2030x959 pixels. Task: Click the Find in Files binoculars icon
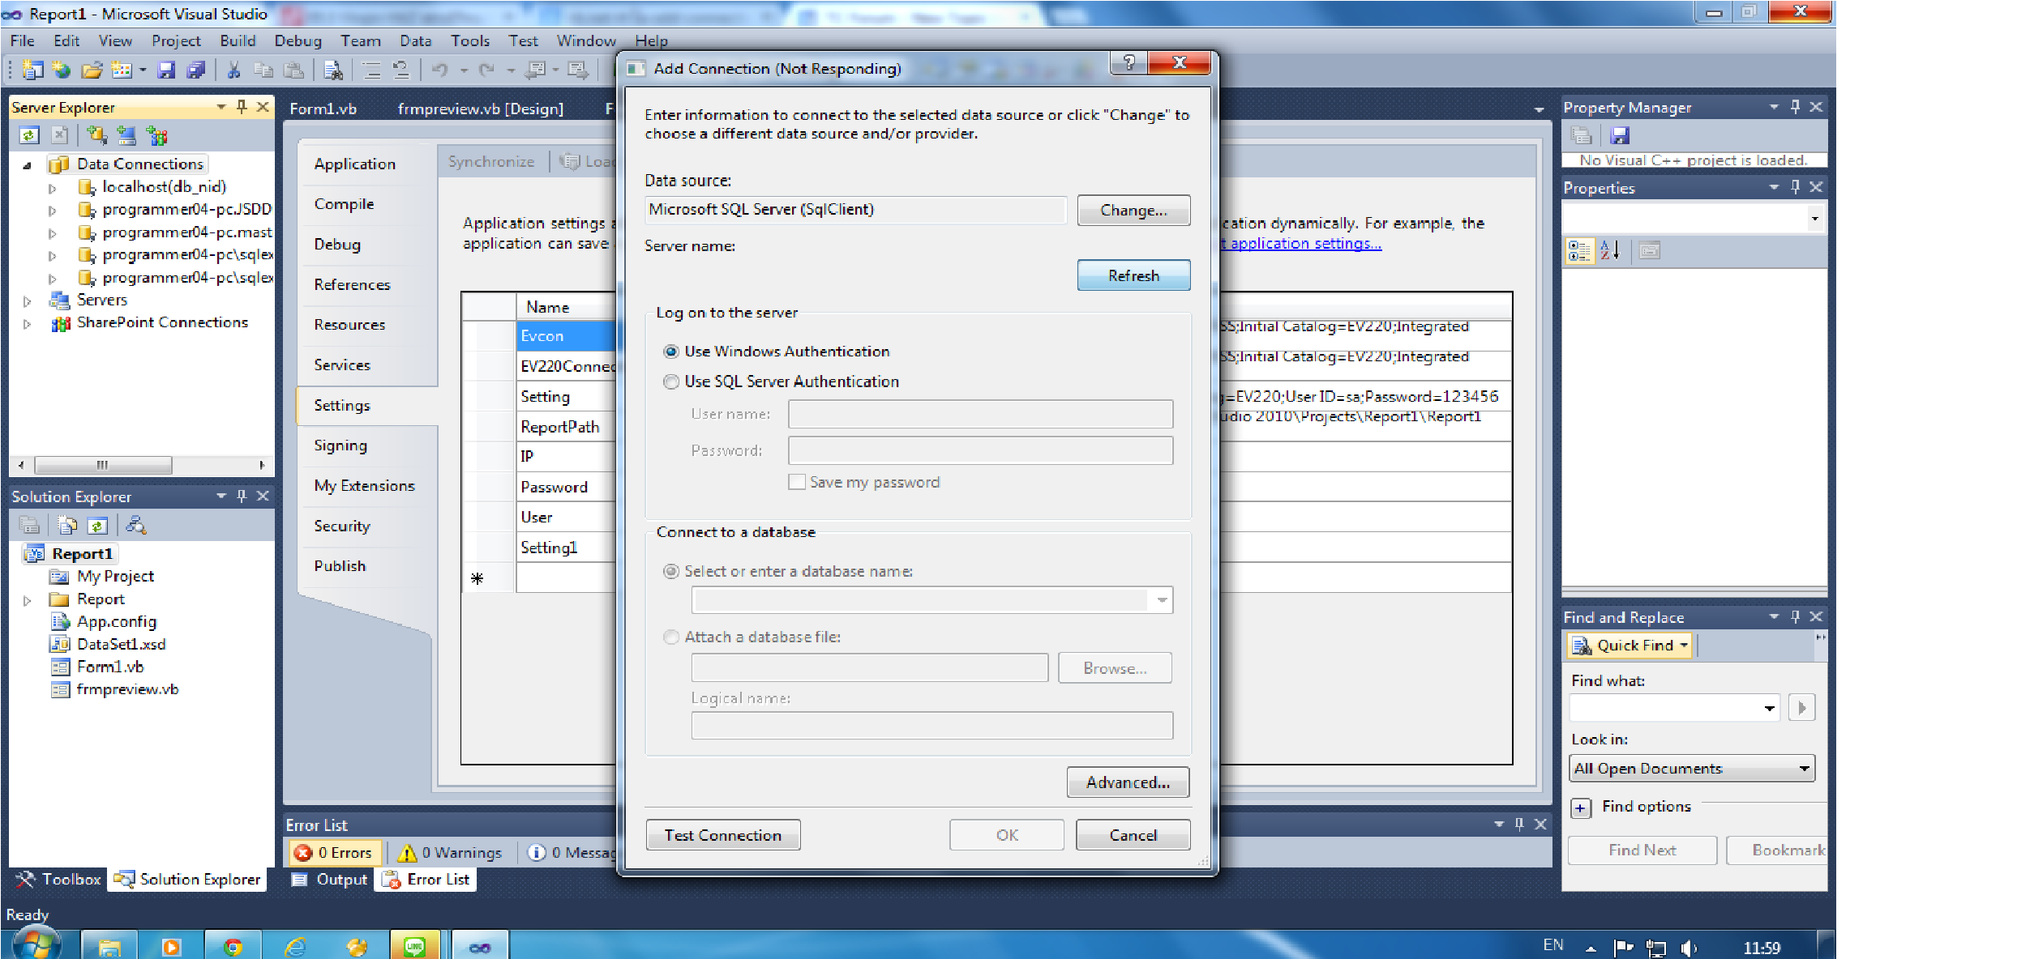[x=332, y=70]
